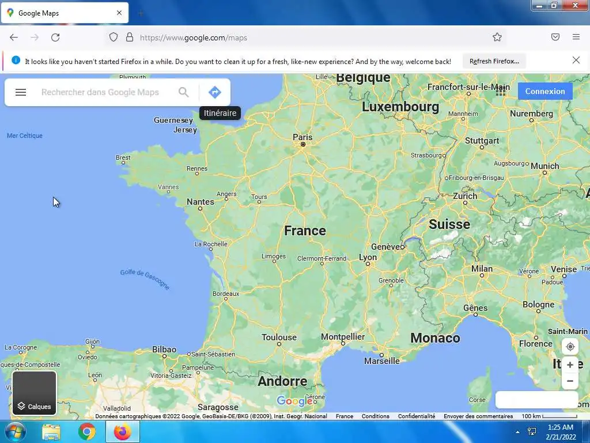The image size is (590, 443).
Task: Click the Stuttgart city label
Action: (x=482, y=141)
